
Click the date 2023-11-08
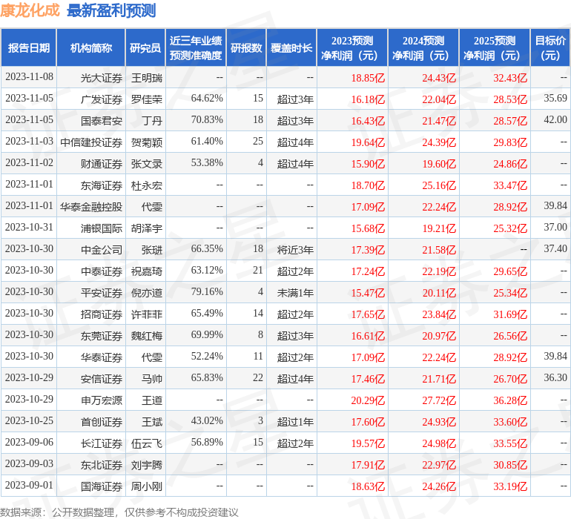coord(29,76)
